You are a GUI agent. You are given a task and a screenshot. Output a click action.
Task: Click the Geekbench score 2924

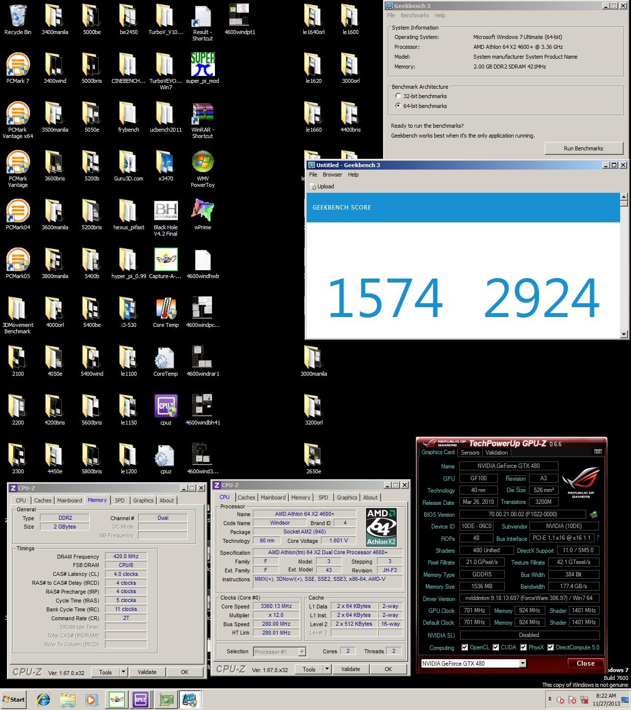click(542, 298)
